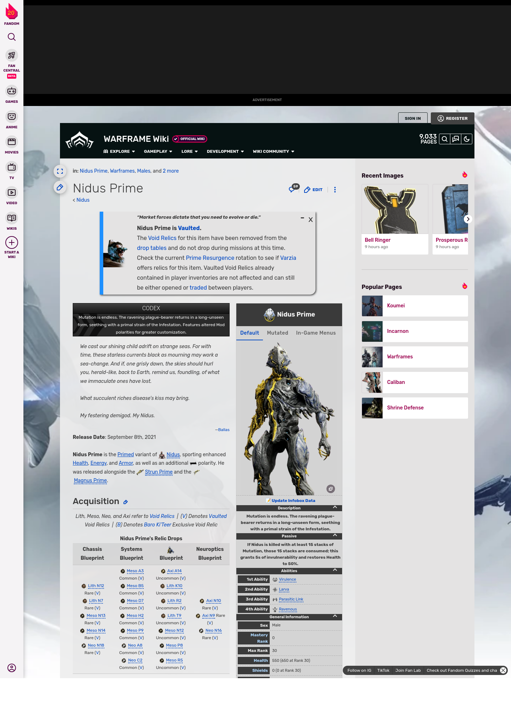
Task: Switch to the Mutated tab
Action: tap(278, 333)
